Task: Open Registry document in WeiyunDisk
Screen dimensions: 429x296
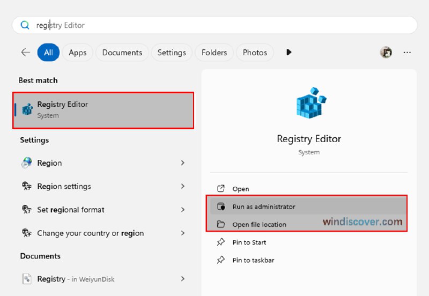Action: 103,279
